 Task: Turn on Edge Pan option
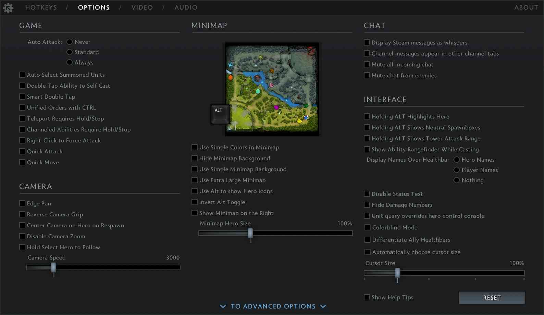pos(23,203)
